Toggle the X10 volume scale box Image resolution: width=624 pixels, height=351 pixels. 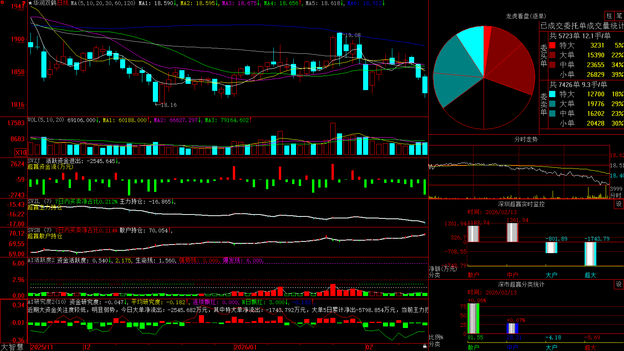pos(21,152)
